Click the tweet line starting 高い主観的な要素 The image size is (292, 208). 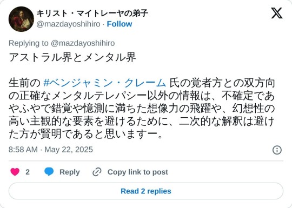pyautogui.click(x=142, y=122)
